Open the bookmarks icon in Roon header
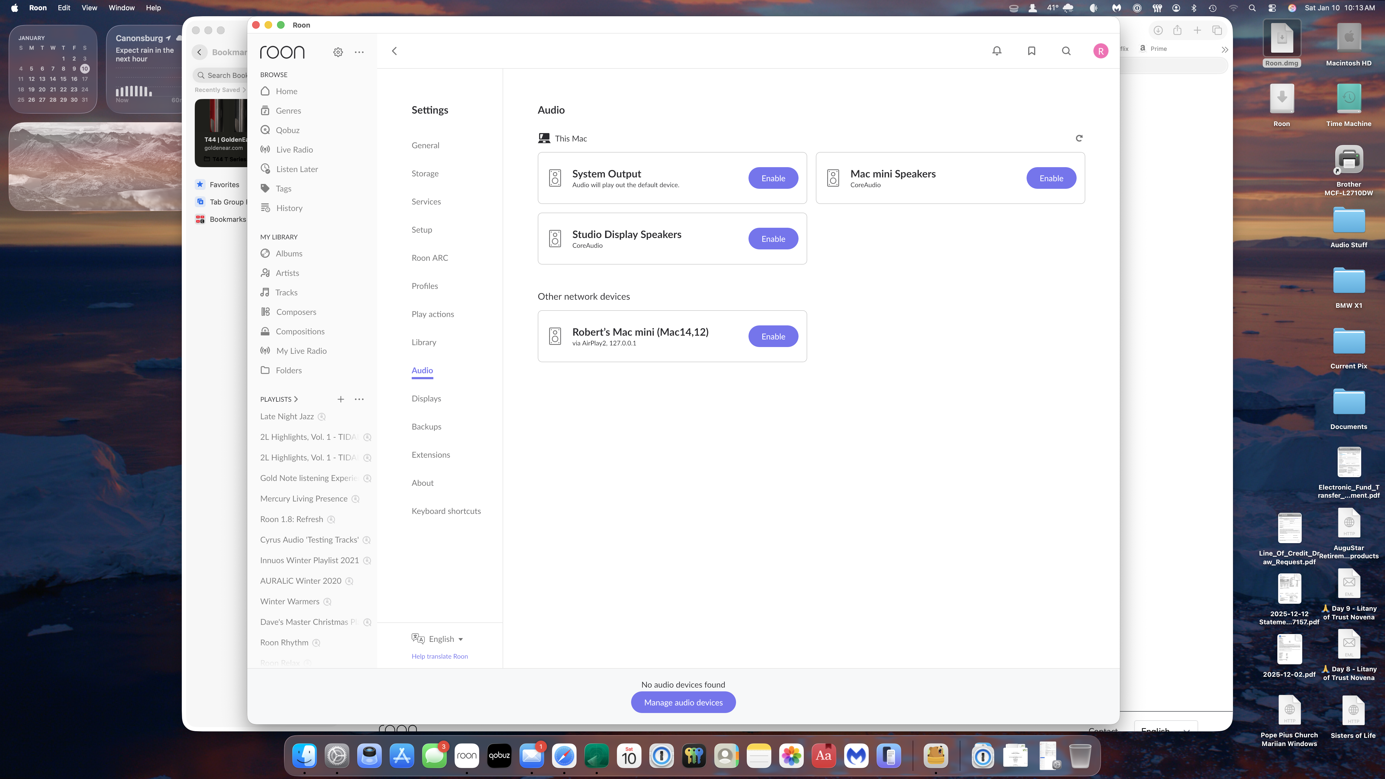1385x779 pixels. point(1031,51)
